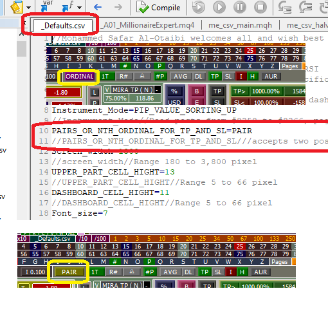Toggle red I button in upper dashboard
Screen dimensions: 328x309
241,77
